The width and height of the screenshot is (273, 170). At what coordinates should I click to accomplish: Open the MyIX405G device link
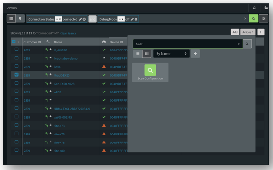click(x=61, y=50)
